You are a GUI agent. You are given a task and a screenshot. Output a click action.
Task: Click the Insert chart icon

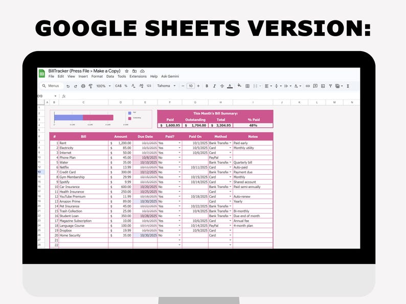[323, 86]
